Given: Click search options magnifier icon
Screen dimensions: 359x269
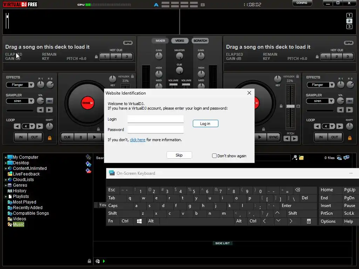Looking at the screenshot, I should click(294, 158).
